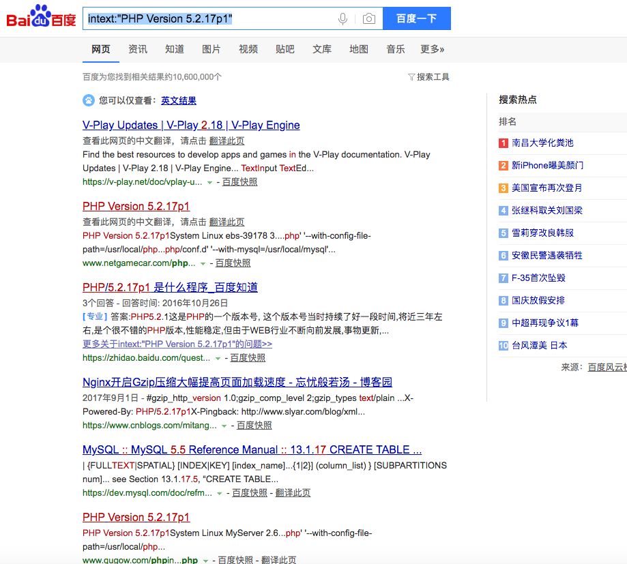Click 更多关于intext问题 link
This screenshot has width=627, height=564.
[x=177, y=344]
